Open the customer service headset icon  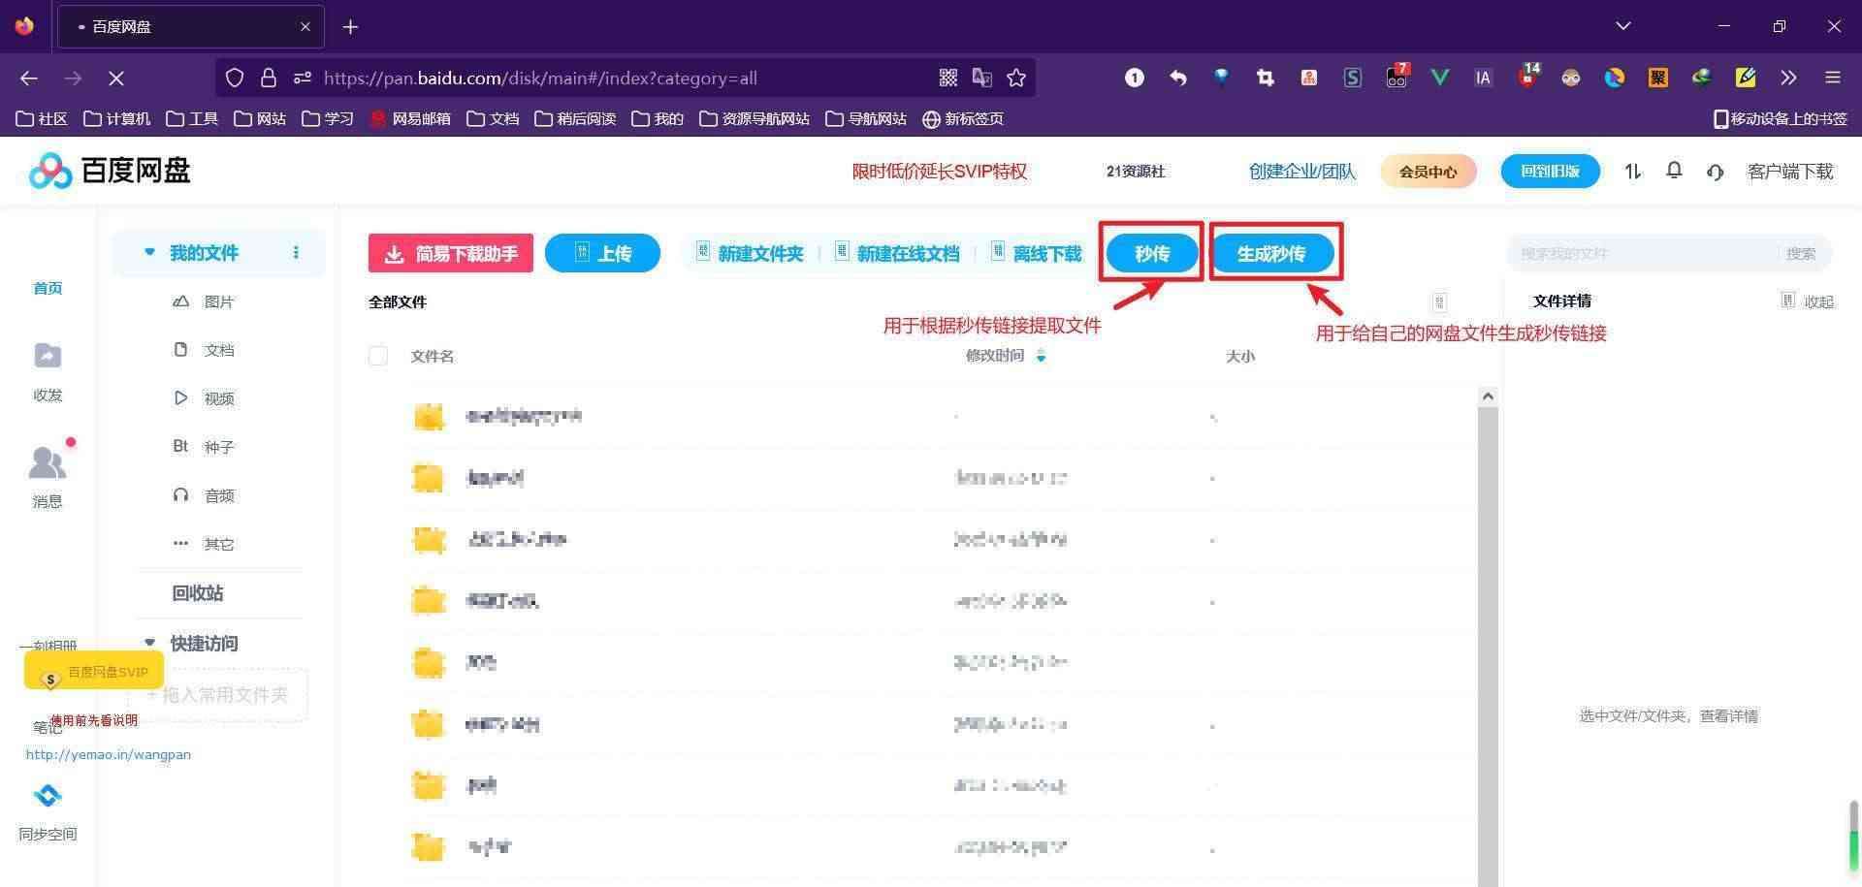click(1715, 172)
